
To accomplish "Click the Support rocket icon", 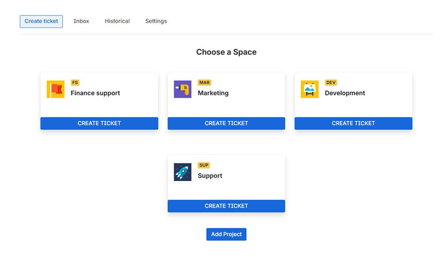I will (x=183, y=172).
